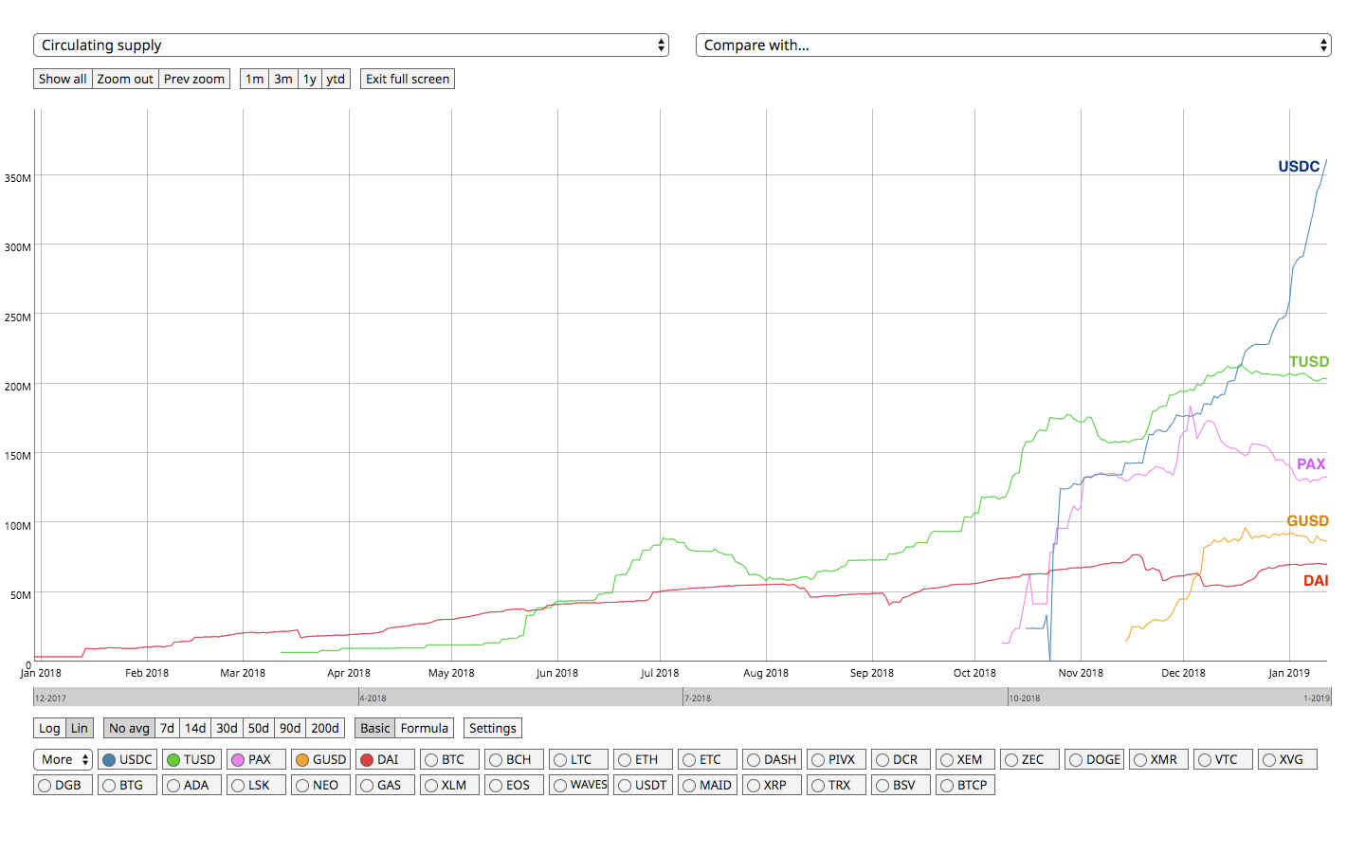This screenshot has height=853, width=1365.
Task: Toggle the PAX pink series checkbox
Action: pos(256,760)
